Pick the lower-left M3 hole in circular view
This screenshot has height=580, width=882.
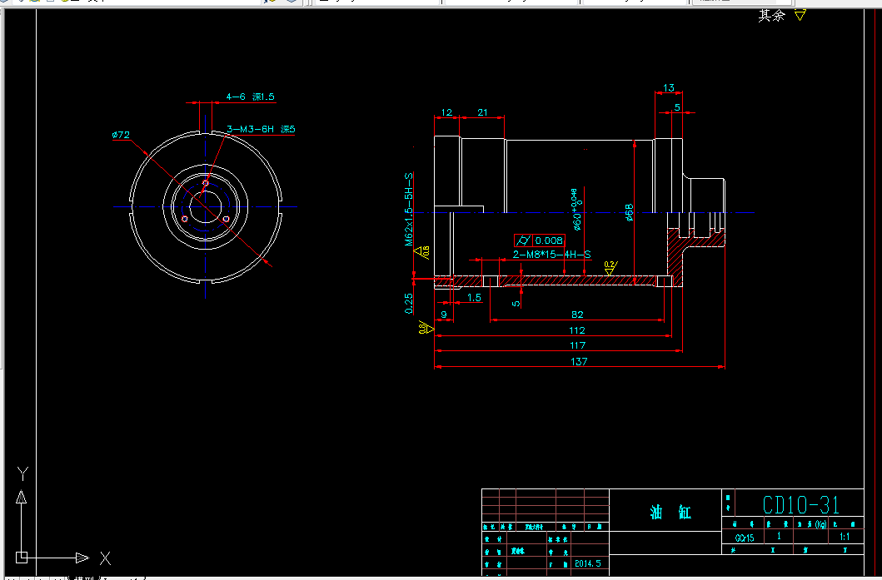(185, 219)
